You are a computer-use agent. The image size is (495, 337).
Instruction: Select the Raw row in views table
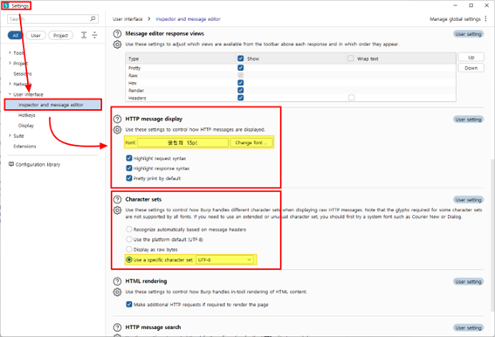coord(291,75)
